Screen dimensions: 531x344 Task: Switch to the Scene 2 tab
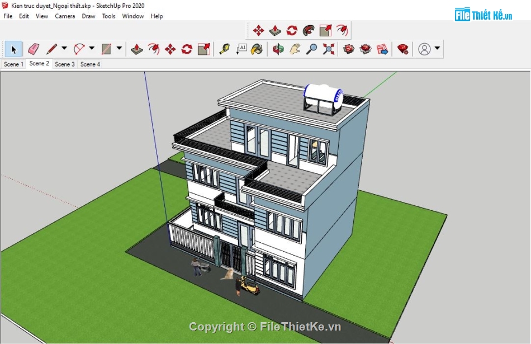point(39,63)
